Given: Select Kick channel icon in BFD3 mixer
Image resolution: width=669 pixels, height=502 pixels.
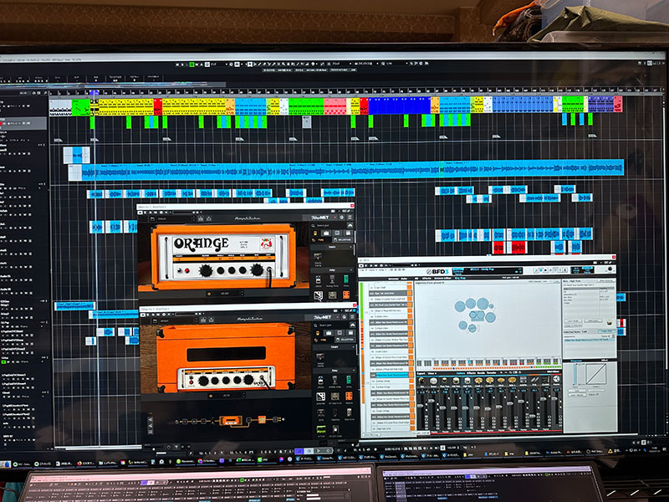Looking at the screenshot, I should coord(422,382).
